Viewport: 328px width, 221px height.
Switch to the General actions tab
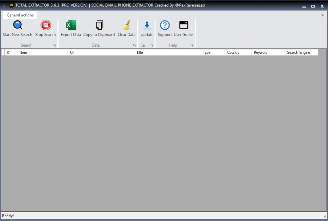[x=20, y=15]
